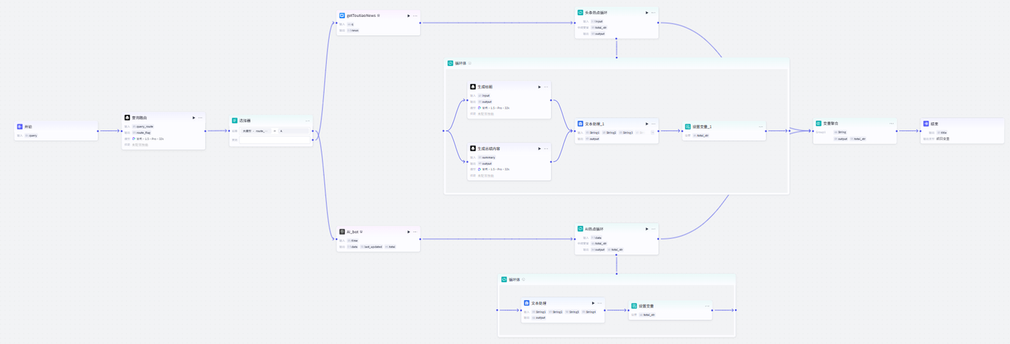Run the 文本处理_1 node
Viewport: 1010px width, 344px height.
(x=647, y=124)
